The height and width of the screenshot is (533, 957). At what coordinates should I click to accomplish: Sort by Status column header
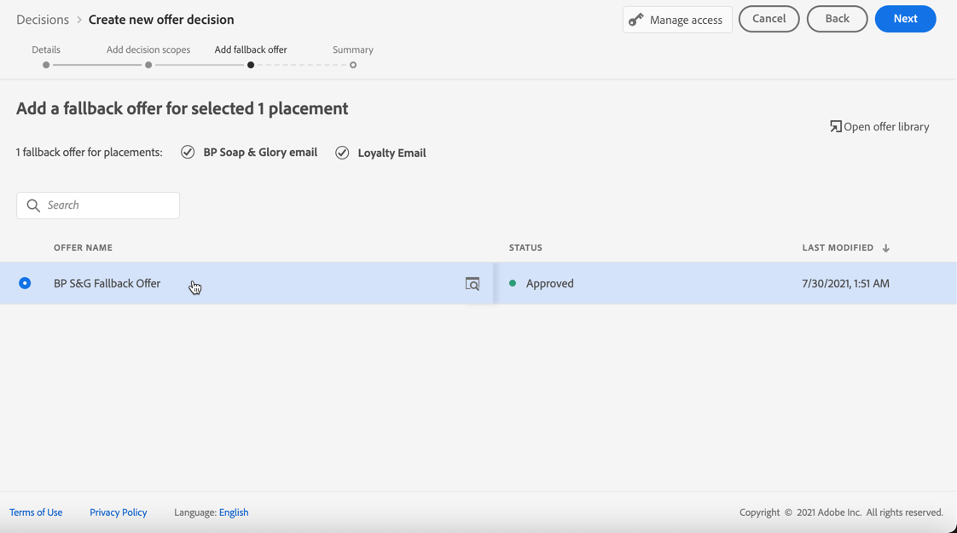(x=525, y=247)
